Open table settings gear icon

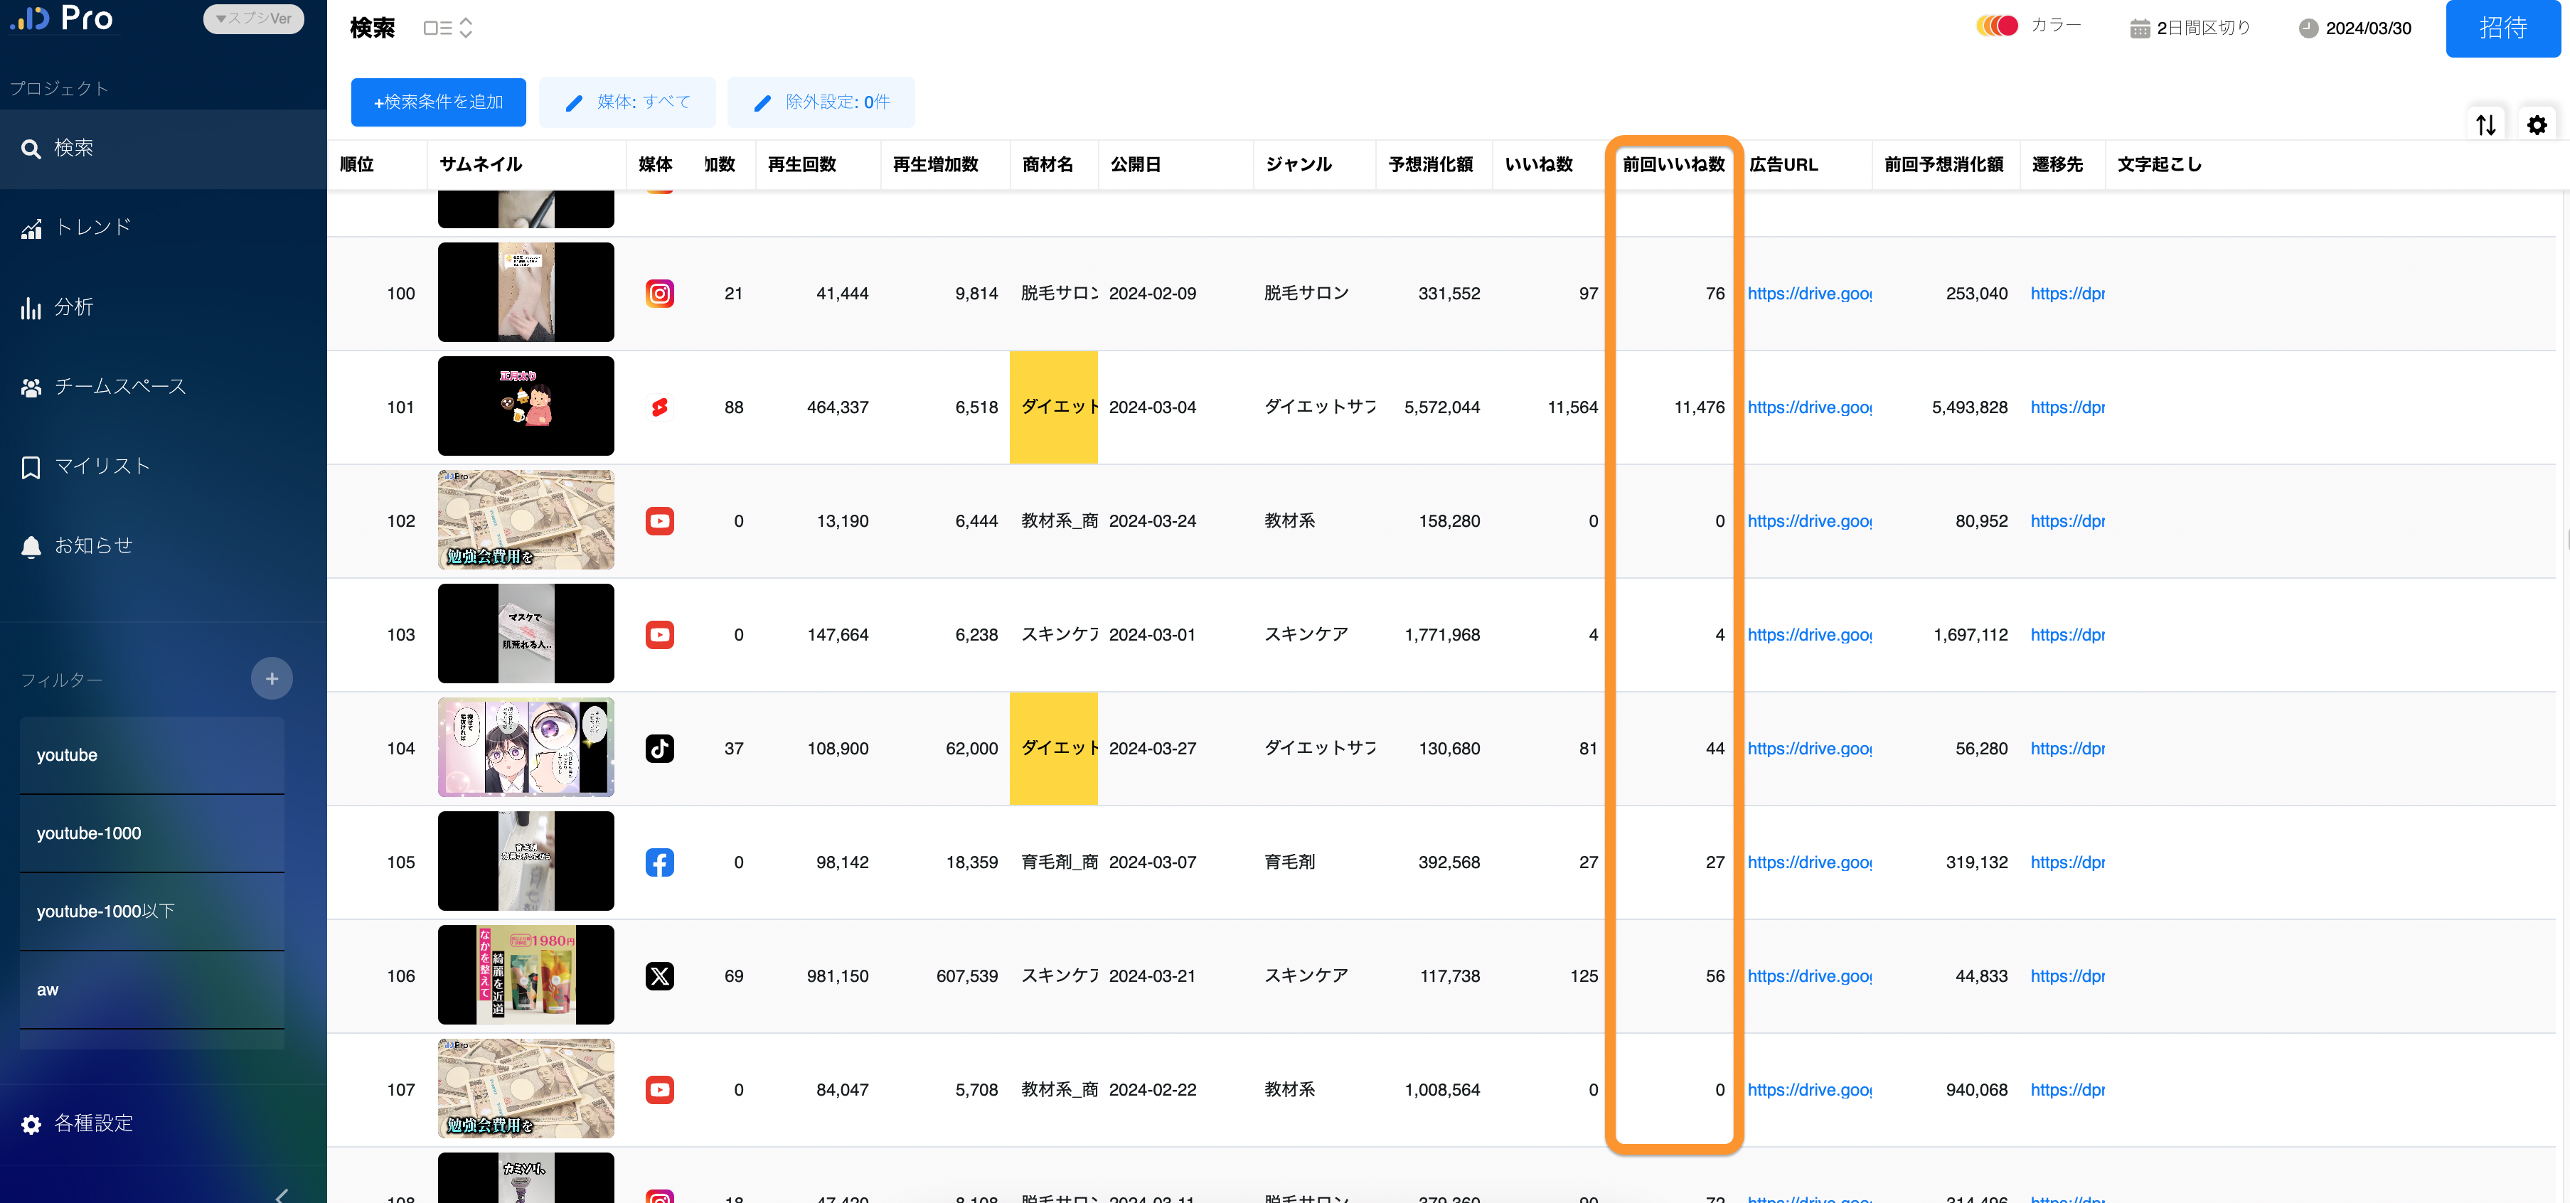[2536, 124]
